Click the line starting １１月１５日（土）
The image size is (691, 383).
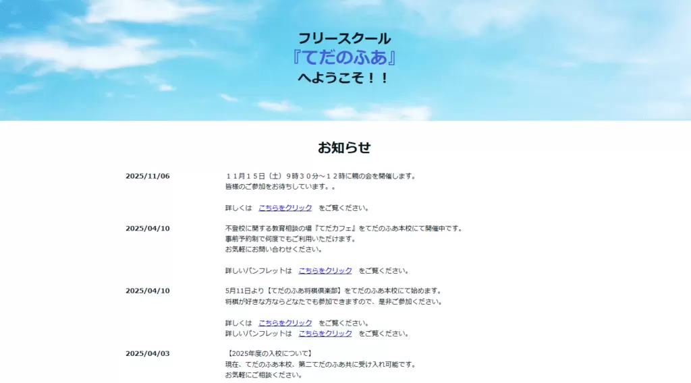(x=321, y=176)
